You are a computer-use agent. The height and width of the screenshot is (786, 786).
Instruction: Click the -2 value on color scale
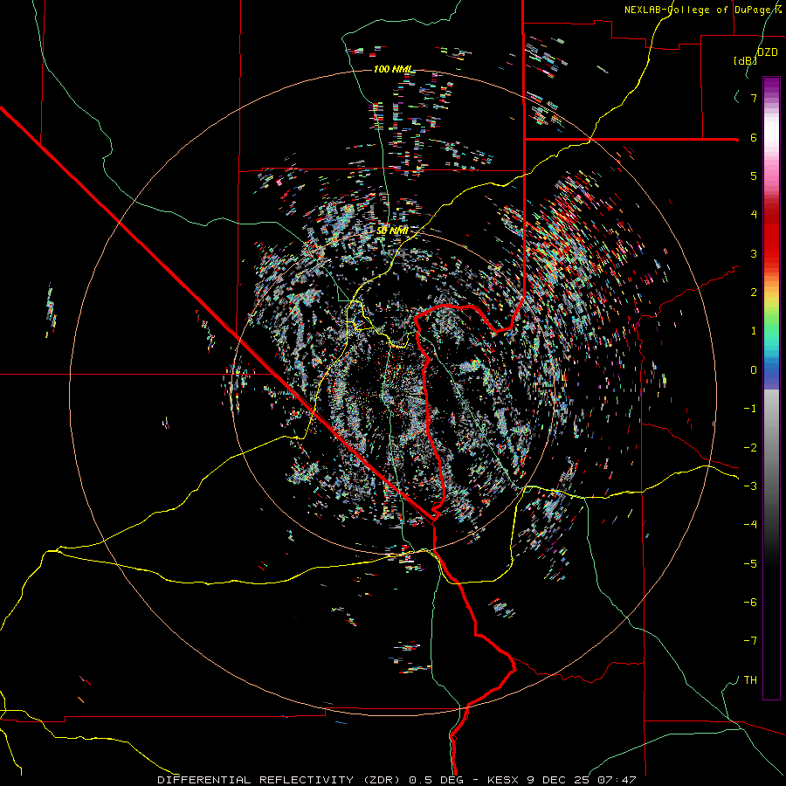coord(750,448)
